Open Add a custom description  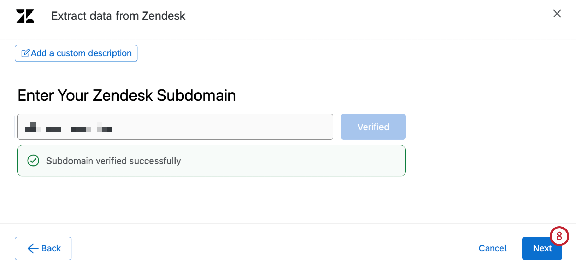click(76, 53)
